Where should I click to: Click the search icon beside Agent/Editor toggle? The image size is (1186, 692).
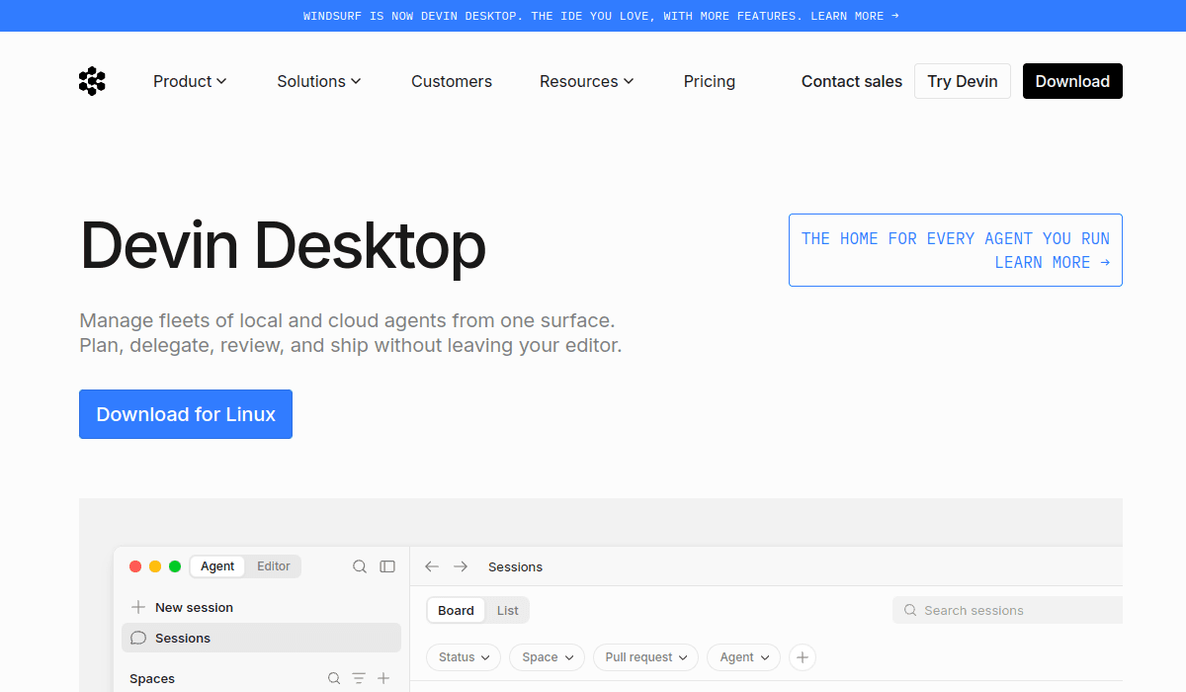(360, 566)
